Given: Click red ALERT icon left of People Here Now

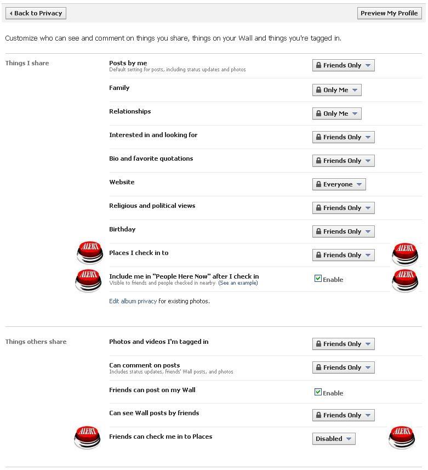Looking at the screenshot, I should pos(88,280).
